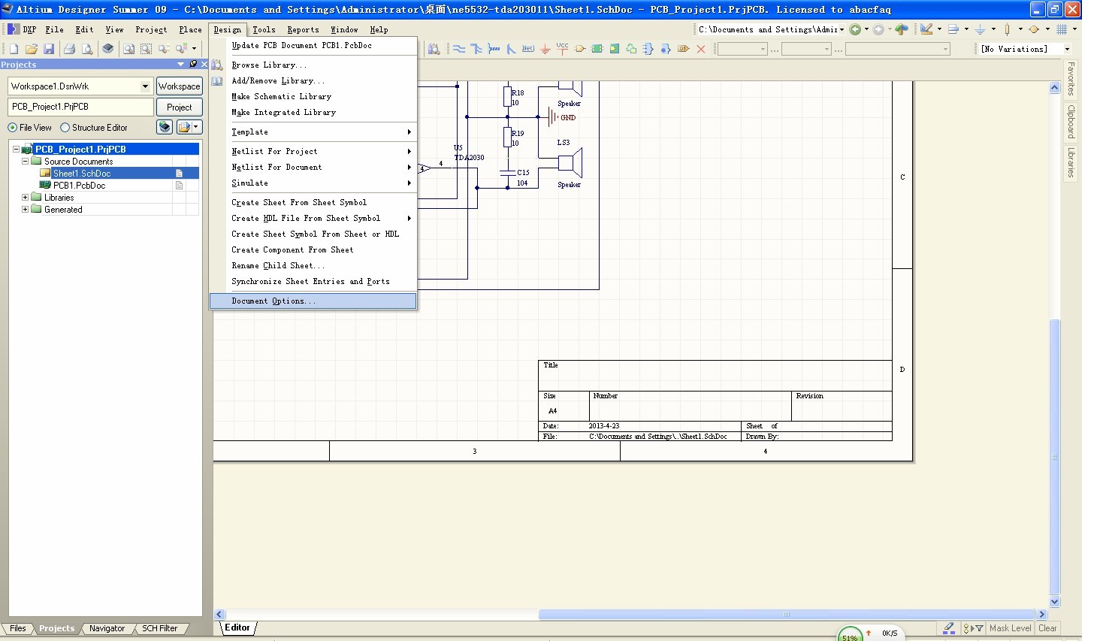Select the Place No ERC red cross
This screenshot has width=1103, height=641.
coord(701,49)
